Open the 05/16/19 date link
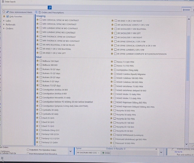Image resolution: width=194 pixels, height=163 pixels. 178,152
